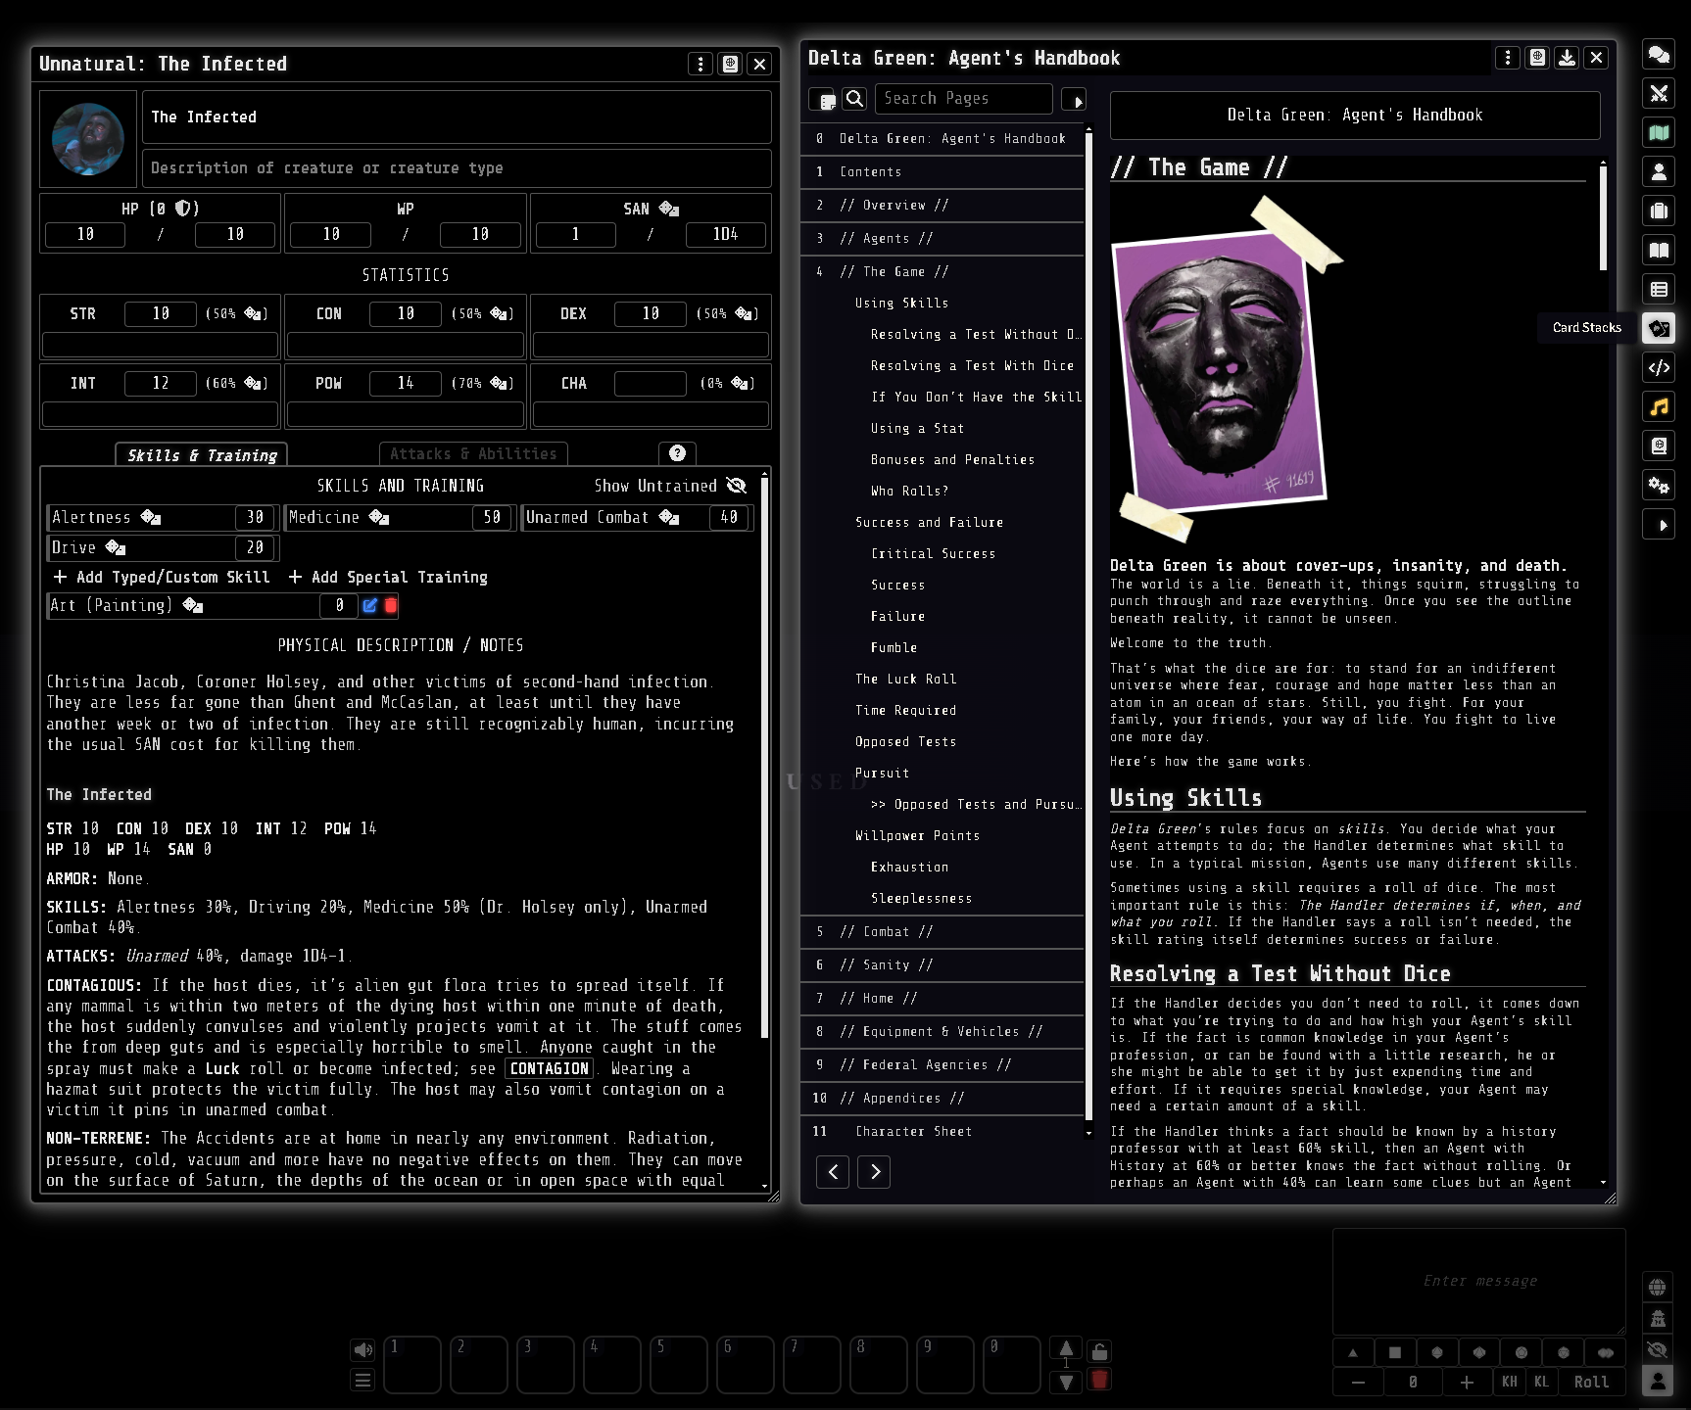Collapse the right sidebar arrow
The height and width of the screenshot is (1410, 1691).
tap(1659, 525)
